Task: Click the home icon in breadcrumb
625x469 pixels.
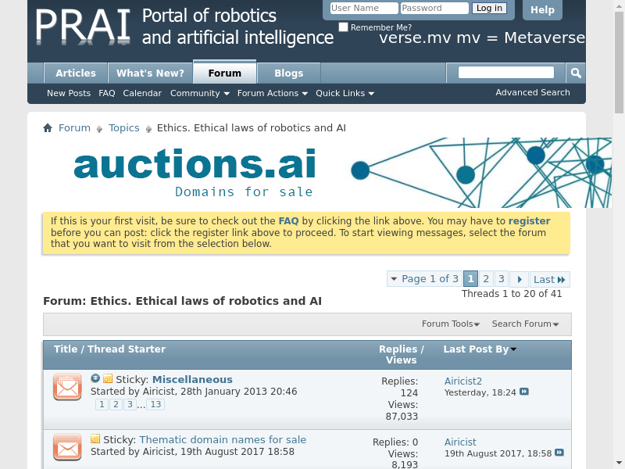Action: 48,128
